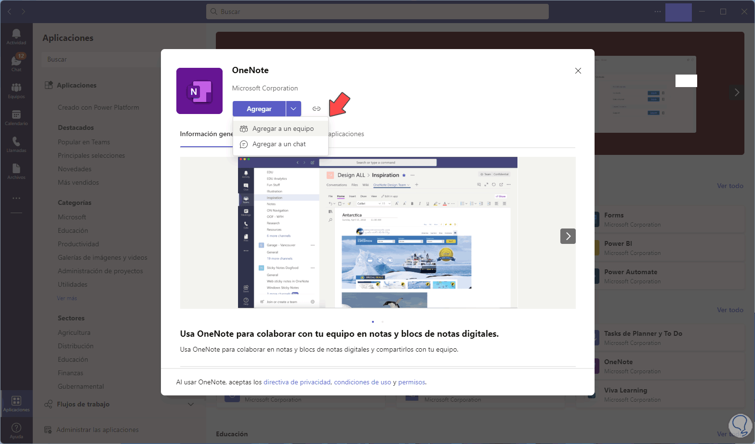Image resolution: width=755 pixels, height=444 pixels.
Task: Close the OneNote dialog
Action: (x=578, y=71)
